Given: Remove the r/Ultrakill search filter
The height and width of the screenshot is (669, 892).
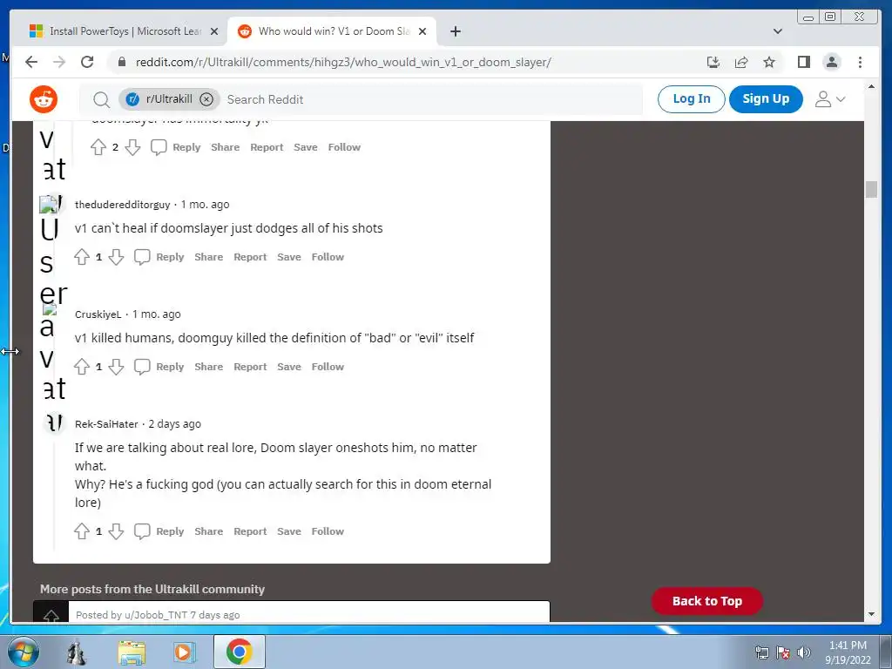Looking at the screenshot, I should (206, 99).
